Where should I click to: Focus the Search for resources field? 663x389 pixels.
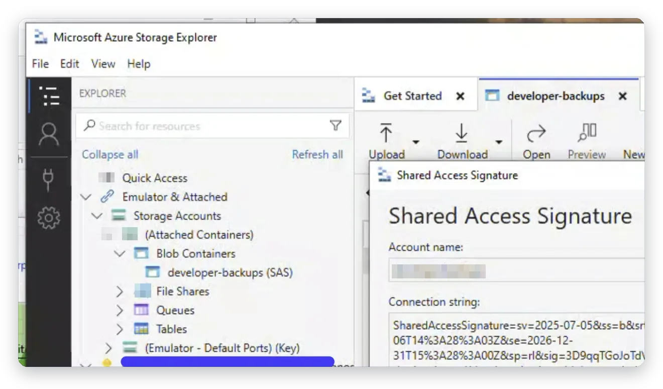(x=212, y=126)
